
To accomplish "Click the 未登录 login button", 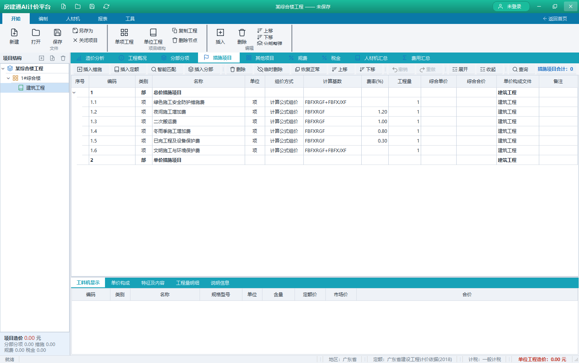I will tap(511, 7).
